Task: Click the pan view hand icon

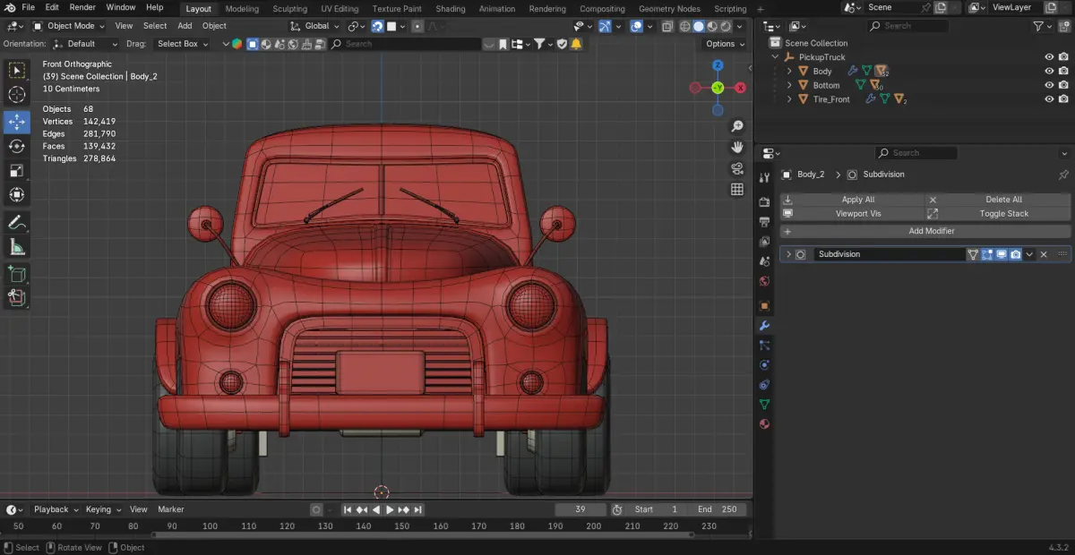Action: pyautogui.click(x=737, y=147)
